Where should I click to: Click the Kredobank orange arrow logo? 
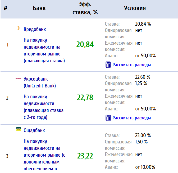[19, 28]
